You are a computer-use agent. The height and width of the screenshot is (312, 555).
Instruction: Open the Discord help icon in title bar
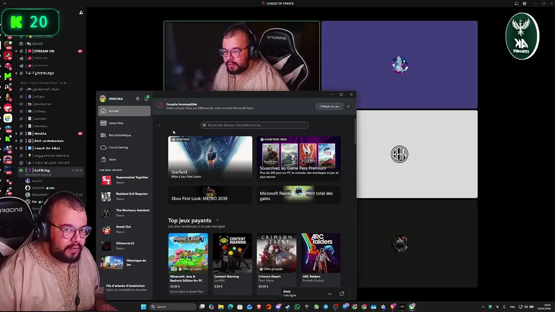[524, 3]
